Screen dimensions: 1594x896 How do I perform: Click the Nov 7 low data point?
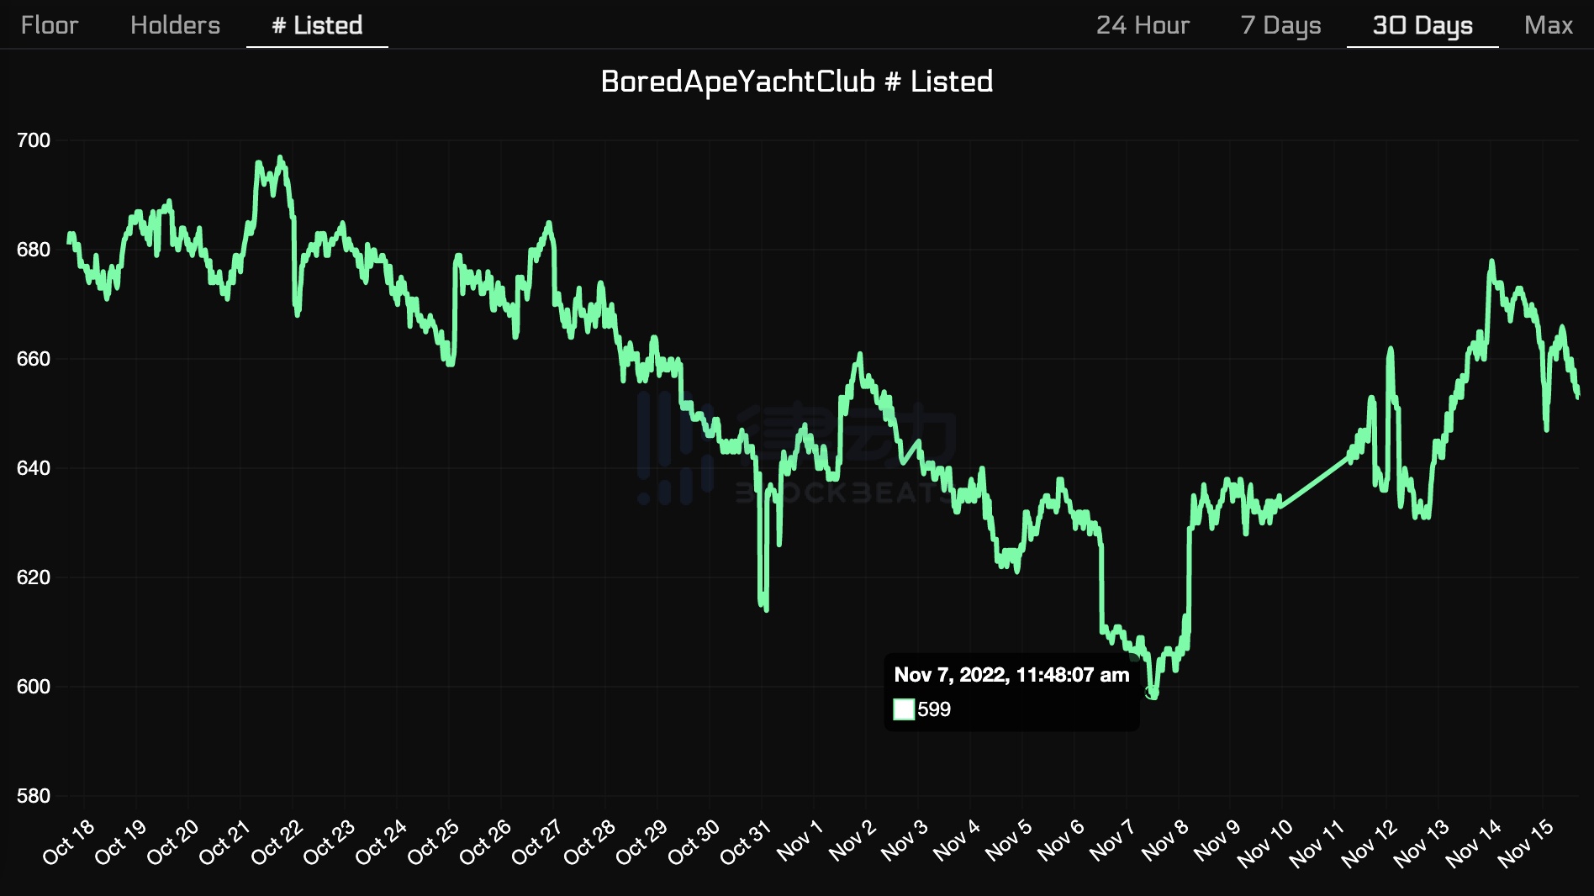tap(1152, 693)
